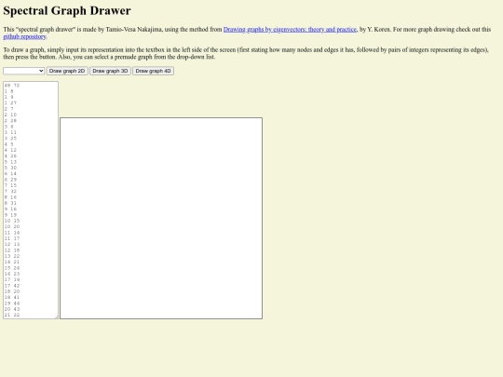This screenshot has height=377, width=503.
Task: Select the '4 12' edge line
Action: click(10, 151)
